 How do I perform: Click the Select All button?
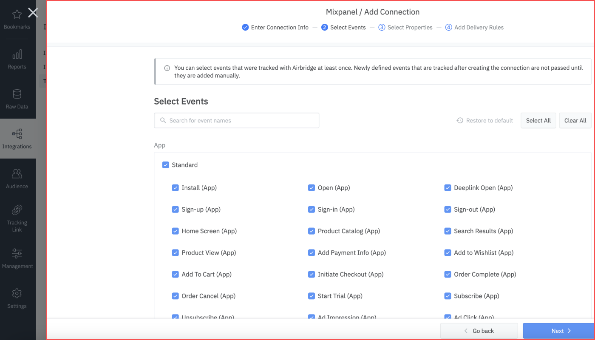538,120
